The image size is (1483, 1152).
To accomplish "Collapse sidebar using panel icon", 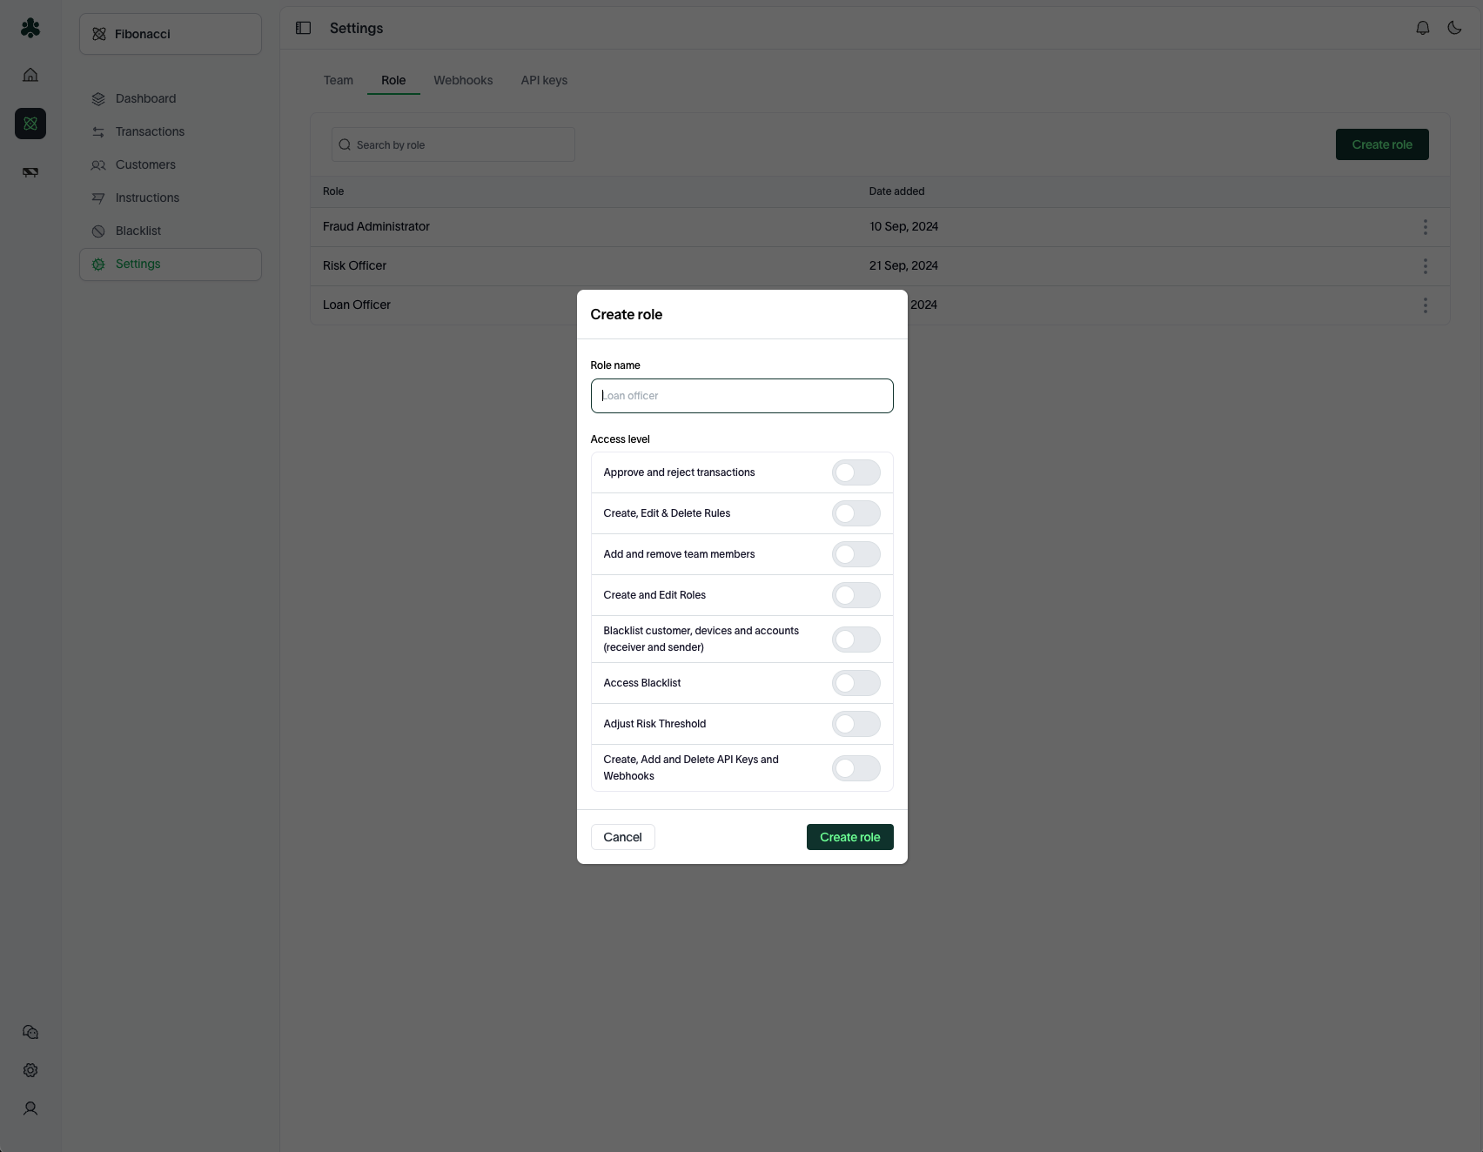I will pos(303,28).
